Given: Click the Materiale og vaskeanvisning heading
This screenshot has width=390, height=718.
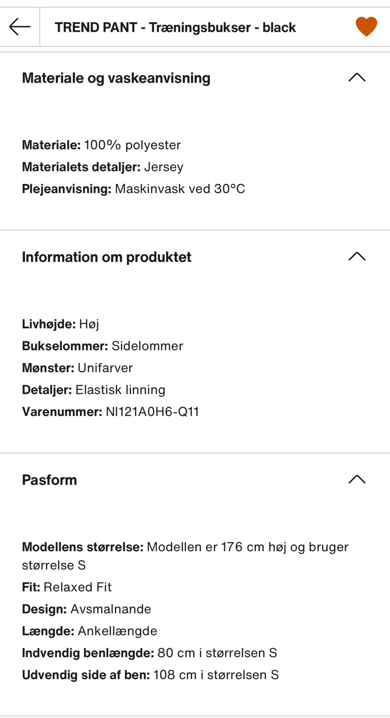Looking at the screenshot, I should click(x=116, y=78).
